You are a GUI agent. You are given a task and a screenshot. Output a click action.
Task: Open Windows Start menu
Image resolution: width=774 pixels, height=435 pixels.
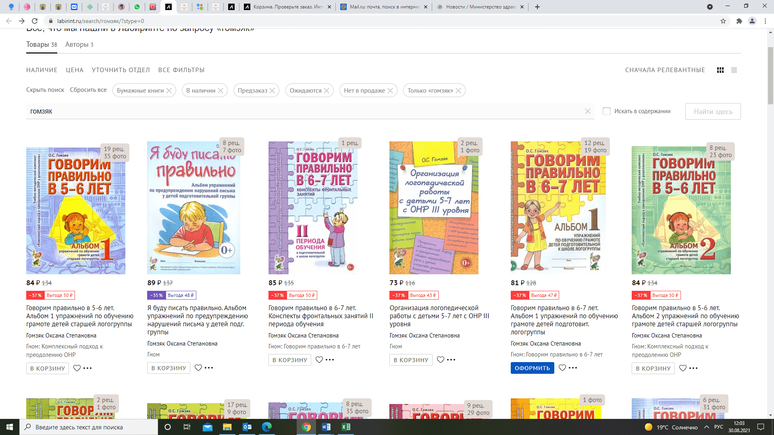(x=10, y=427)
